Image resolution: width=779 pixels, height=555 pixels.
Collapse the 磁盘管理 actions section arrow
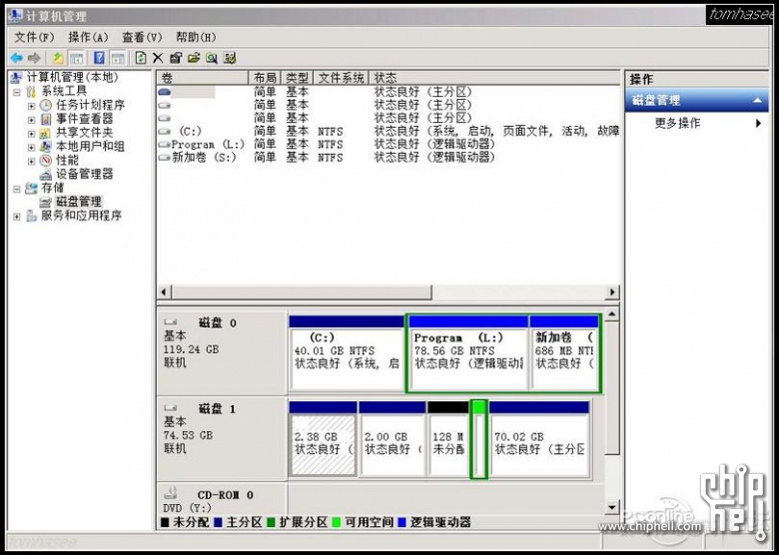coord(758,100)
